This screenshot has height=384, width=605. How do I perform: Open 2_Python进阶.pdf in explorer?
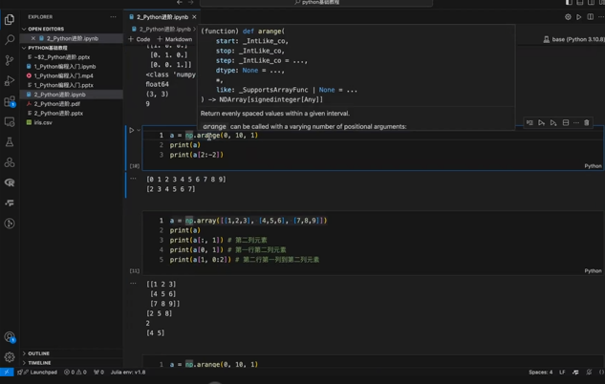click(x=56, y=104)
